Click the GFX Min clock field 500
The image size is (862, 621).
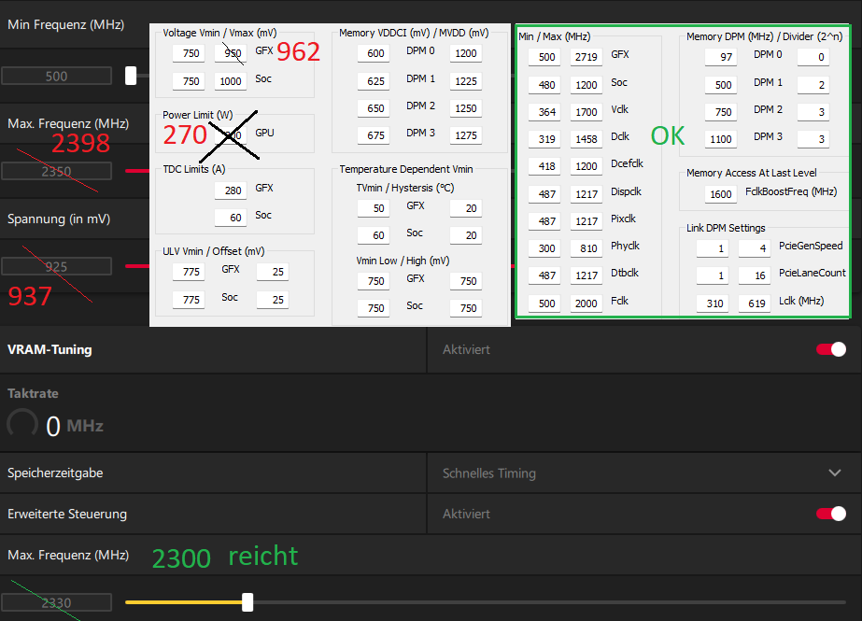544,57
